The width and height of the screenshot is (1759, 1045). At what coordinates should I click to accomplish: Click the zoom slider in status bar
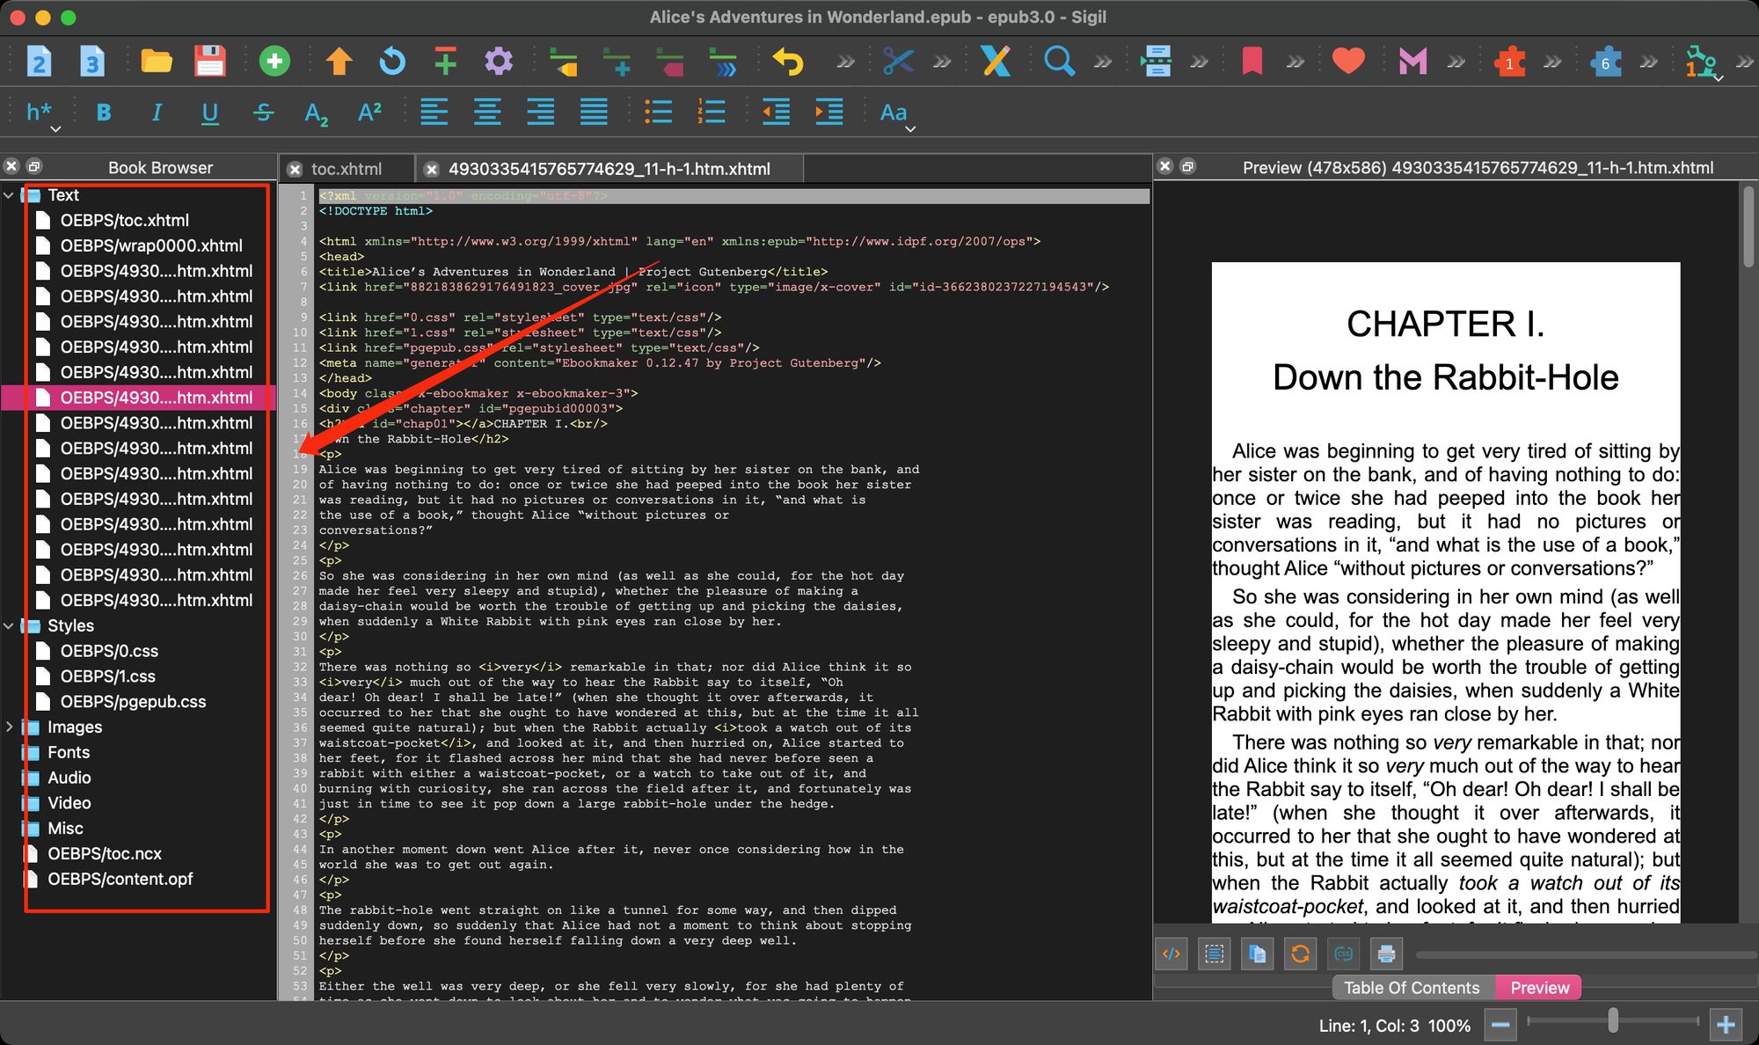(1612, 1020)
